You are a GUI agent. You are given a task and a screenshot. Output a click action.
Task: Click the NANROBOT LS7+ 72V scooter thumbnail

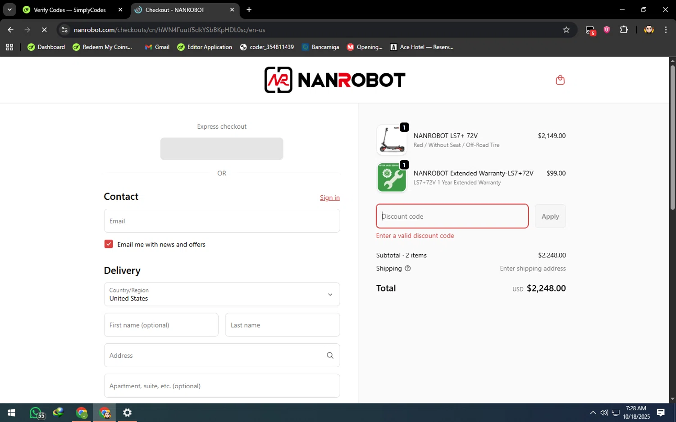tap(392, 140)
